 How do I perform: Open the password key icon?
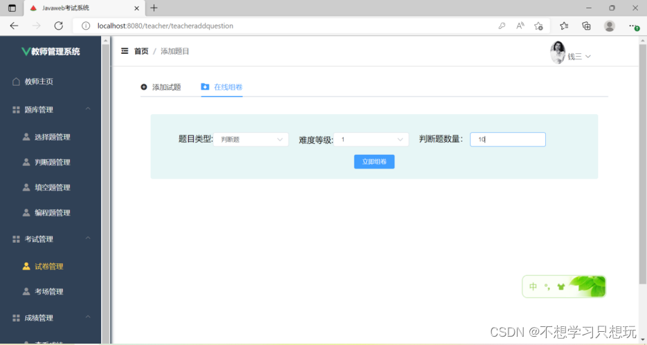(x=502, y=26)
